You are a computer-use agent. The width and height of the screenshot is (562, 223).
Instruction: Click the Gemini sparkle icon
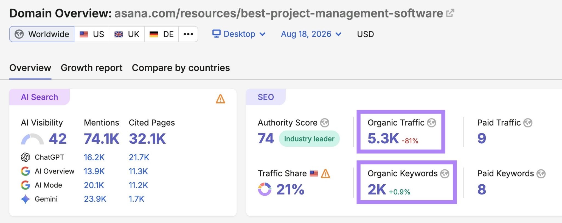coord(26,199)
